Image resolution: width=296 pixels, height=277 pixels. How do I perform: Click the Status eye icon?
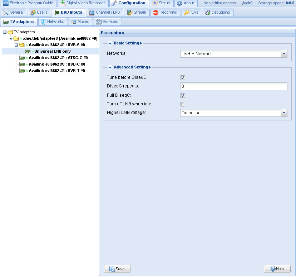[x=155, y=3]
